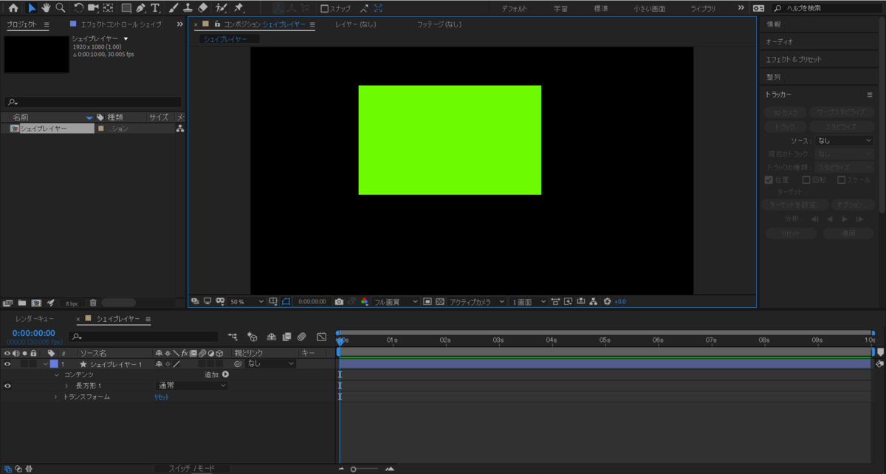Screen dimensions: 886x474
Task: Click the reset exposure icon
Action: pyautogui.click(x=607, y=301)
